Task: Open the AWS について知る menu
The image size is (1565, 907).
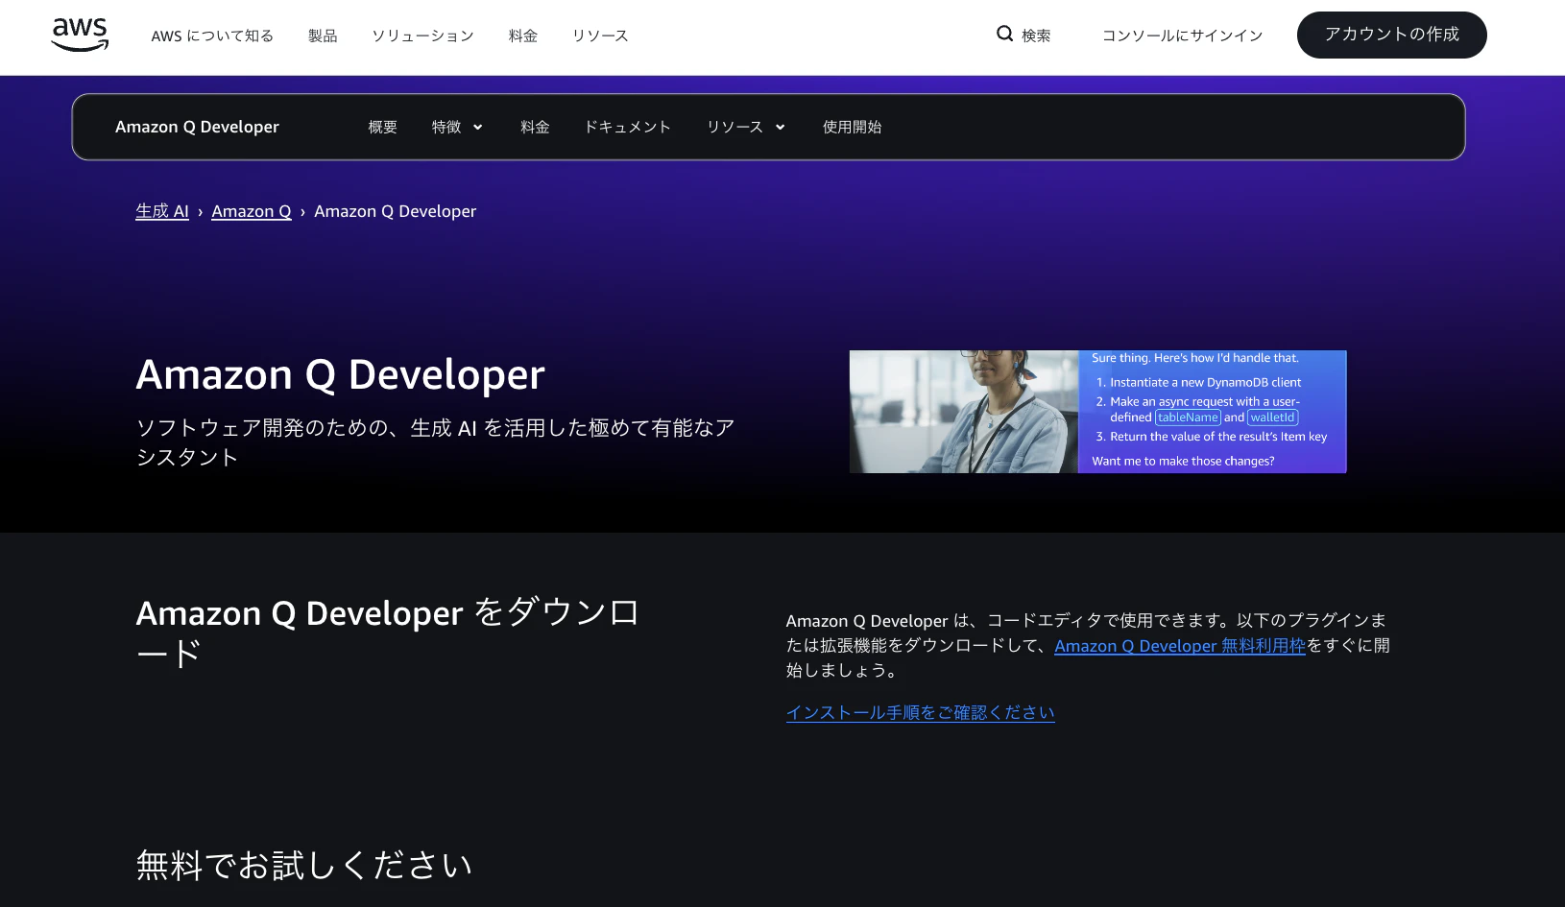Action: coord(212,36)
